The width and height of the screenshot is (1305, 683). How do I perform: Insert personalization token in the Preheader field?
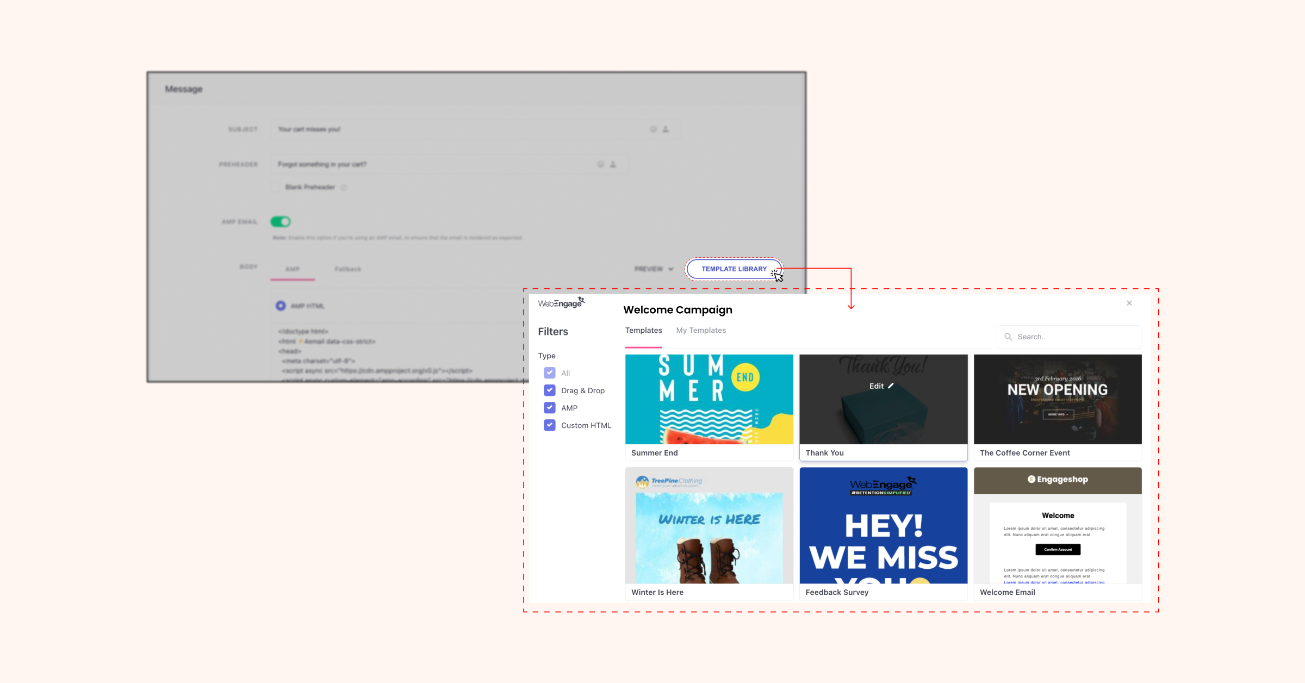coord(612,164)
